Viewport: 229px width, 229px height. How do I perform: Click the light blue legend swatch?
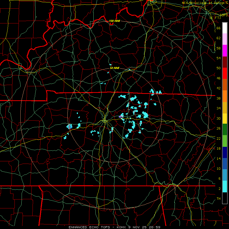pos(225,175)
